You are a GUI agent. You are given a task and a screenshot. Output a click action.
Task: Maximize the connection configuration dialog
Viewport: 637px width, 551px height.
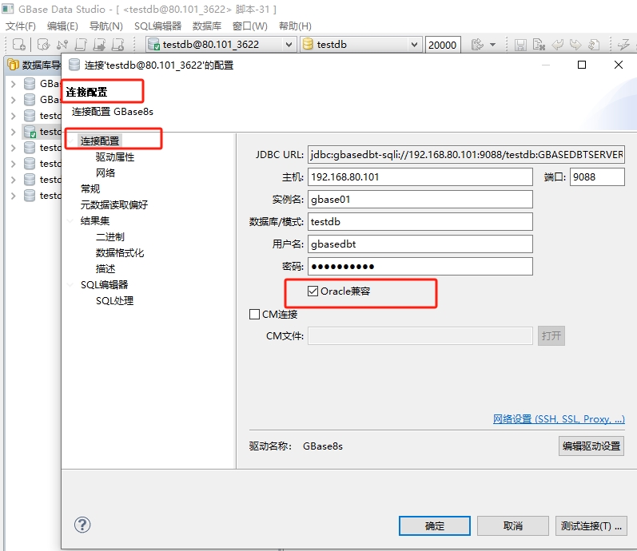coord(582,65)
